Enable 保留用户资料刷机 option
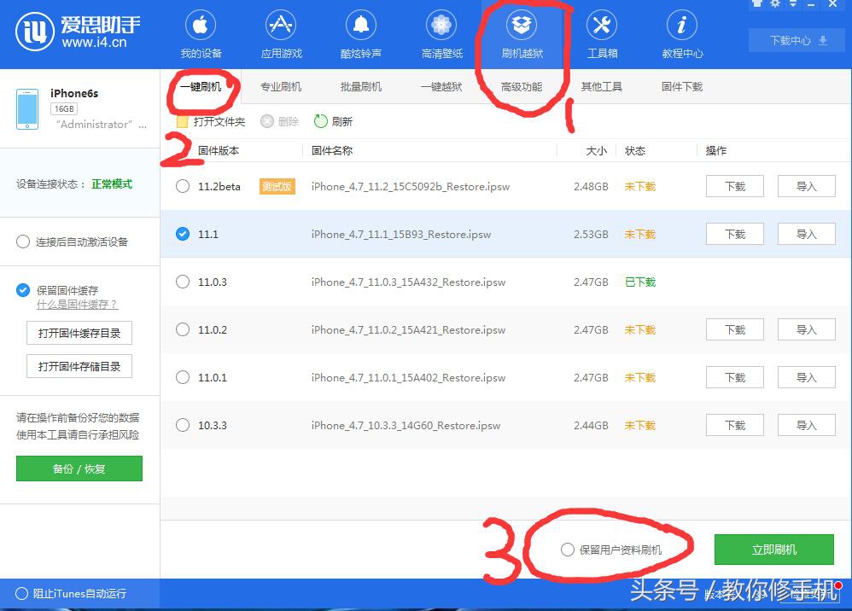The width and height of the screenshot is (852, 611). pyautogui.click(x=567, y=550)
